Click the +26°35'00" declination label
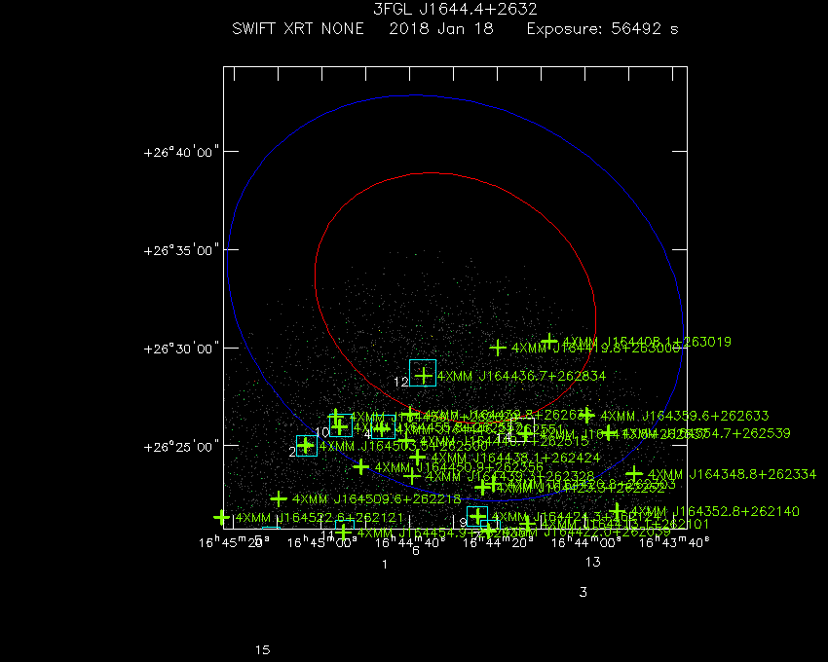828x662 pixels. (x=181, y=250)
